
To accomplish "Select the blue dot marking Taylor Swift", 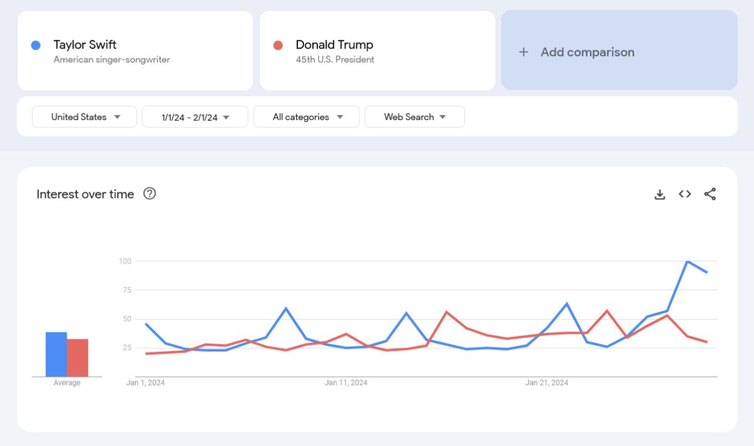I will coord(36,45).
